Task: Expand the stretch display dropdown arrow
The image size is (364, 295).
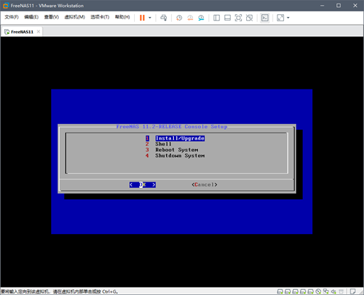Action: pyautogui.click(x=288, y=18)
